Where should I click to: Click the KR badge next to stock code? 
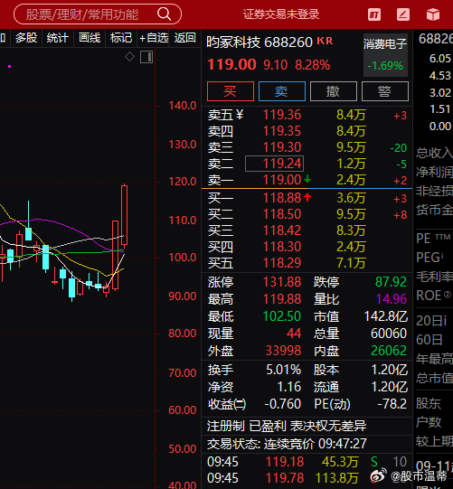(325, 41)
